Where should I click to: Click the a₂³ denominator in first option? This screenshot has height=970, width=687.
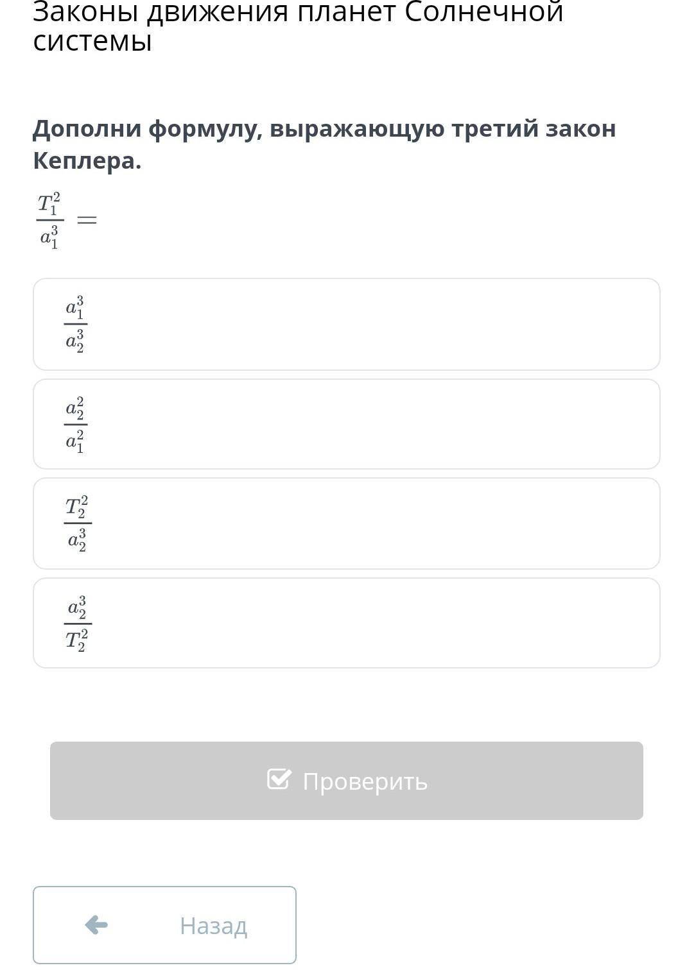75,341
